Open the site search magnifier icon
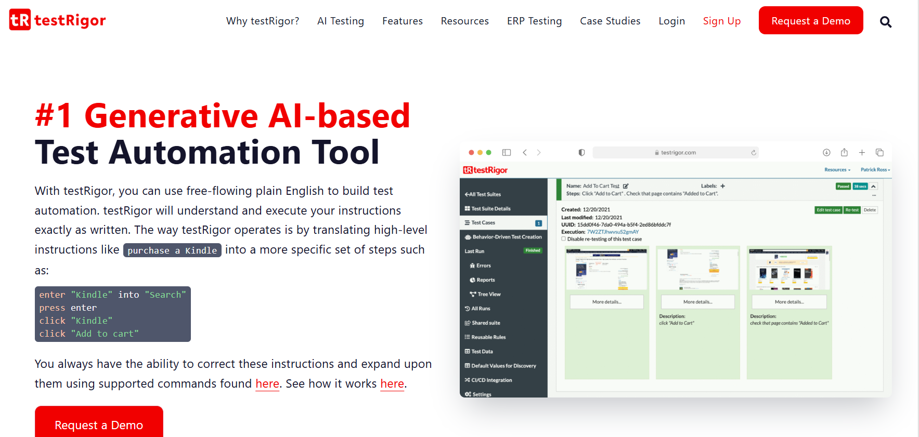Viewport: 919px width, 437px height. coord(886,22)
